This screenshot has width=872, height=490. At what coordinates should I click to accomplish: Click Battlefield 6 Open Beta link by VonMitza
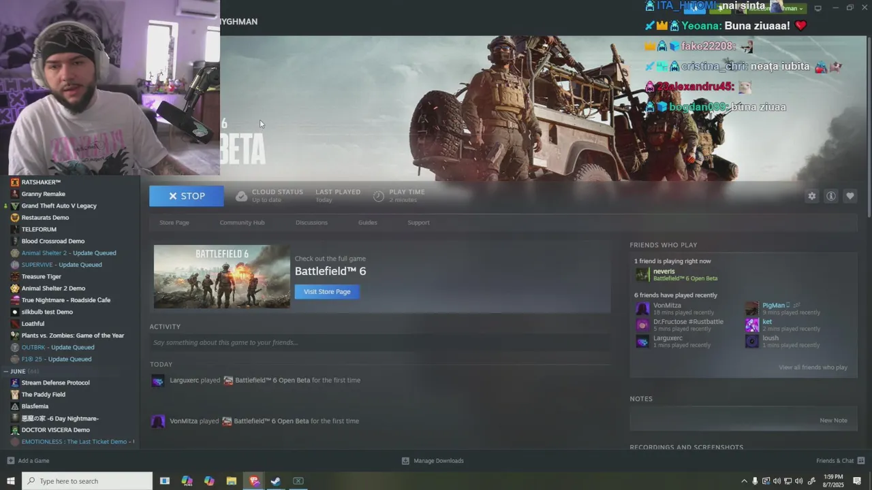[271, 421]
